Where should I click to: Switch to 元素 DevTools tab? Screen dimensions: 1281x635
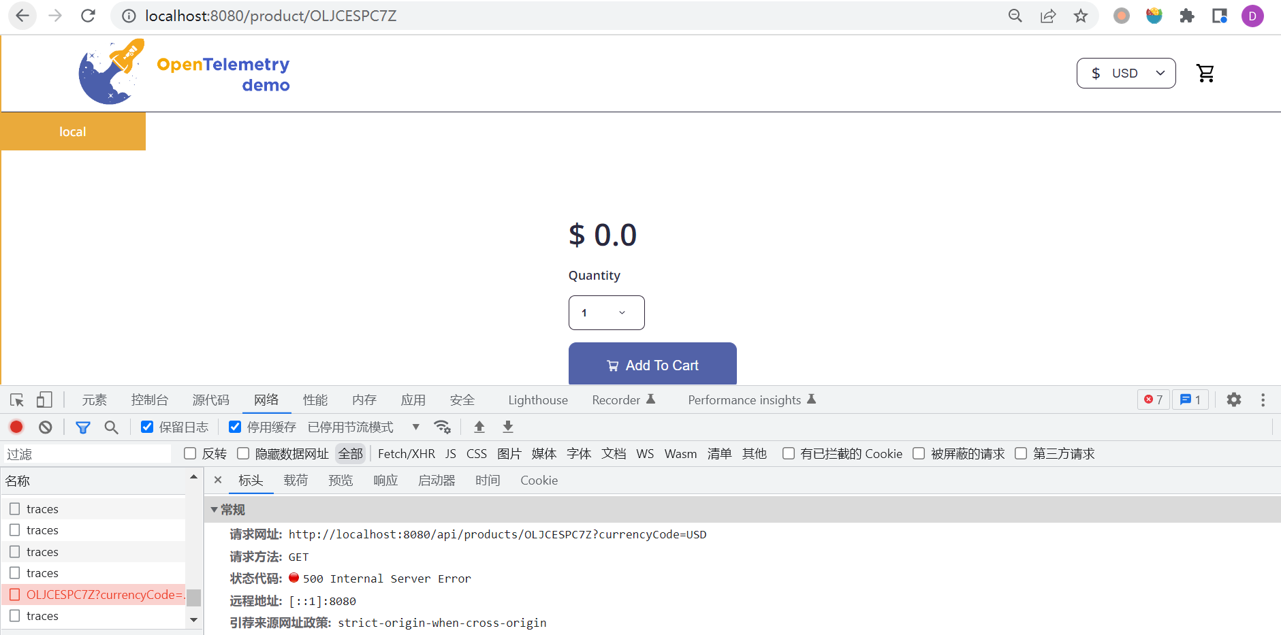(x=95, y=400)
